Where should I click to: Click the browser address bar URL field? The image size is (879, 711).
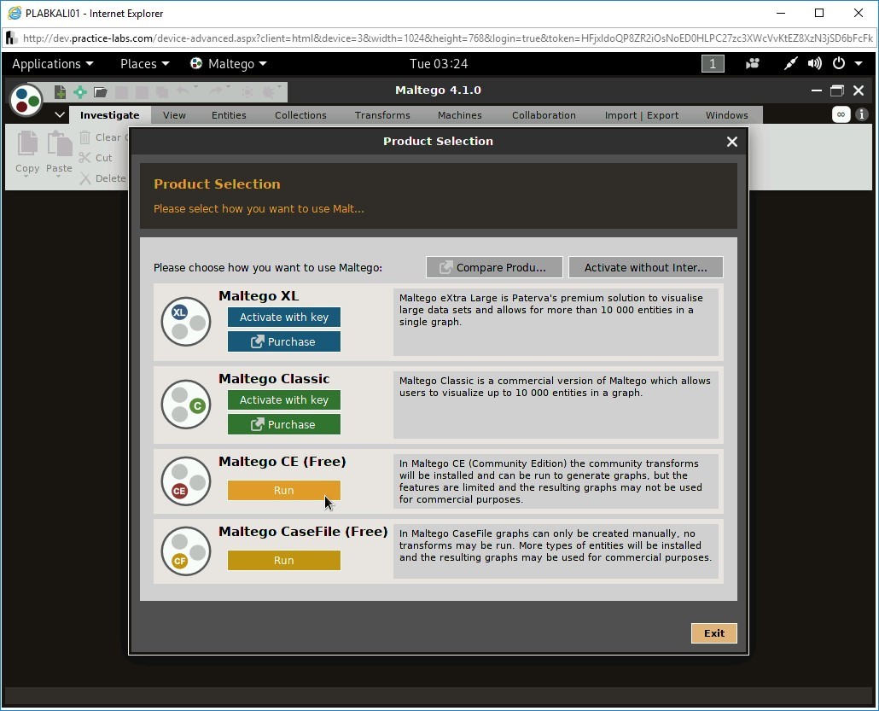click(341, 38)
